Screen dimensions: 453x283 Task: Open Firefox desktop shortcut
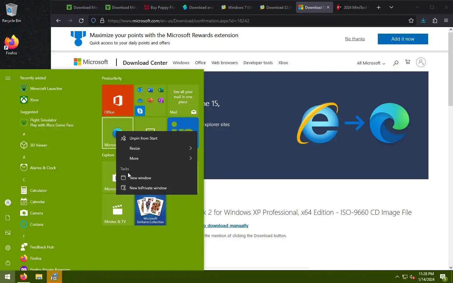12,46
